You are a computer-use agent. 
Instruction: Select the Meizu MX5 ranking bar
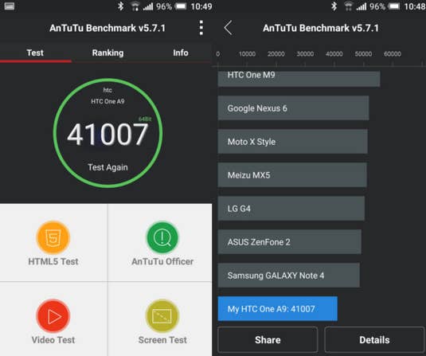click(x=292, y=174)
